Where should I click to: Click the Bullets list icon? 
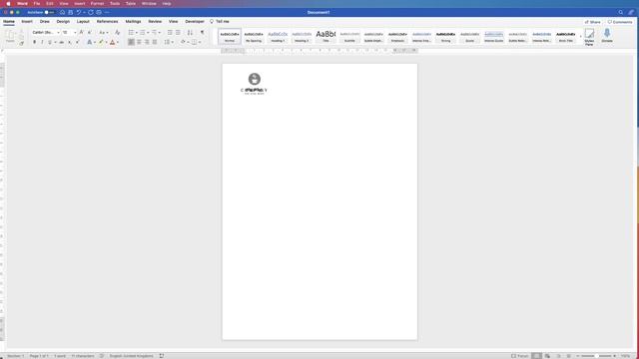pyautogui.click(x=131, y=33)
